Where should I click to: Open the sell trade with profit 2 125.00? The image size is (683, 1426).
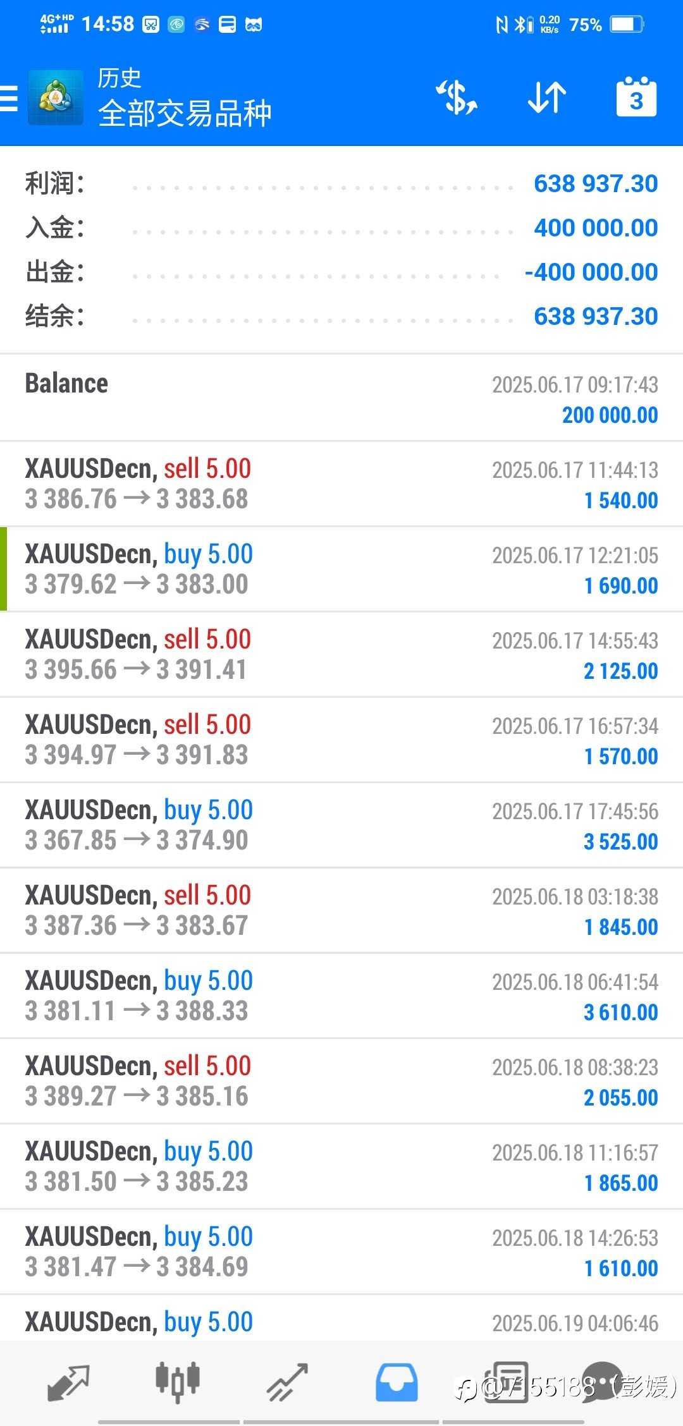[341, 654]
